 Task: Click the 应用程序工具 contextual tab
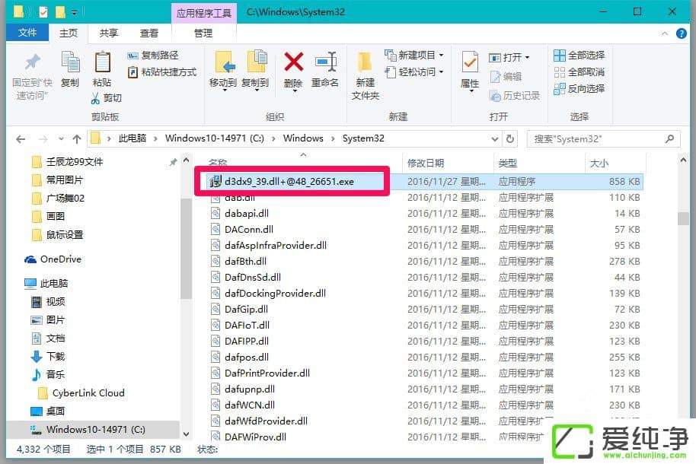(204, 13)
